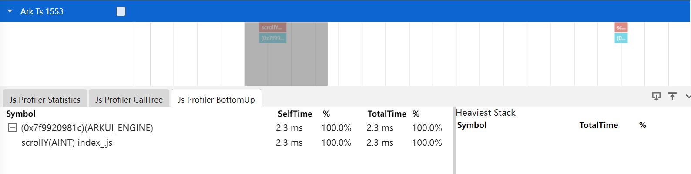
Task: Select the Js Profiler BottomUp tab
Action: pyautogui.click(x=216, y=100)
